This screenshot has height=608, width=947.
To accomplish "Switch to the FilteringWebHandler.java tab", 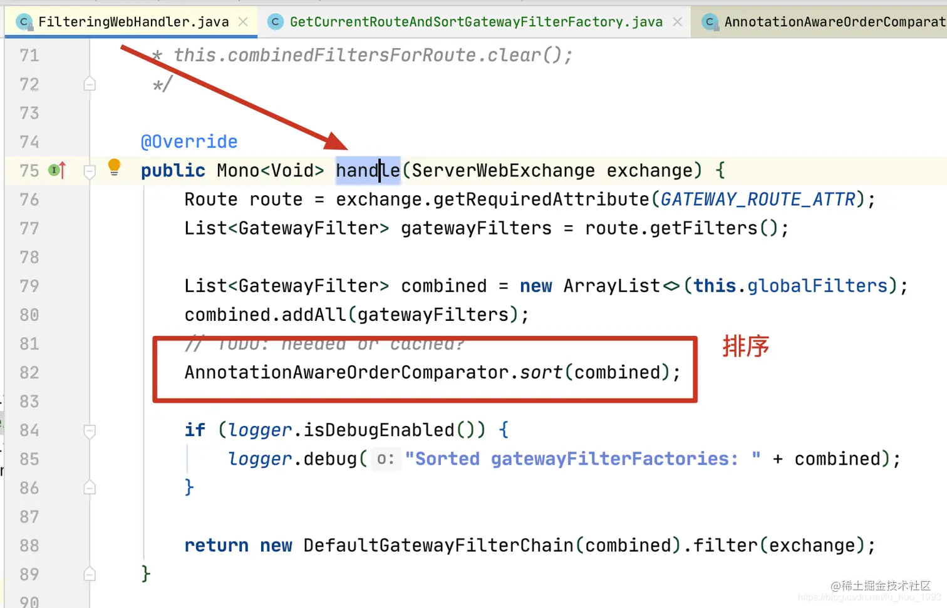I will tap(133, 22).
